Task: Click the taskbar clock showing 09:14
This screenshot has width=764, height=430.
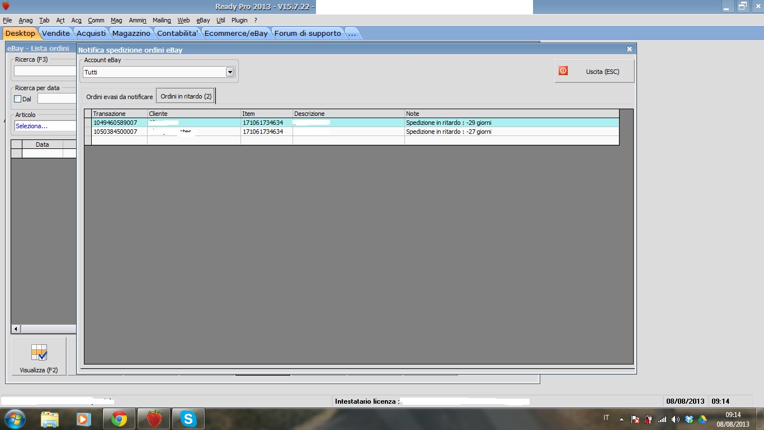Action: pos(733,414)
